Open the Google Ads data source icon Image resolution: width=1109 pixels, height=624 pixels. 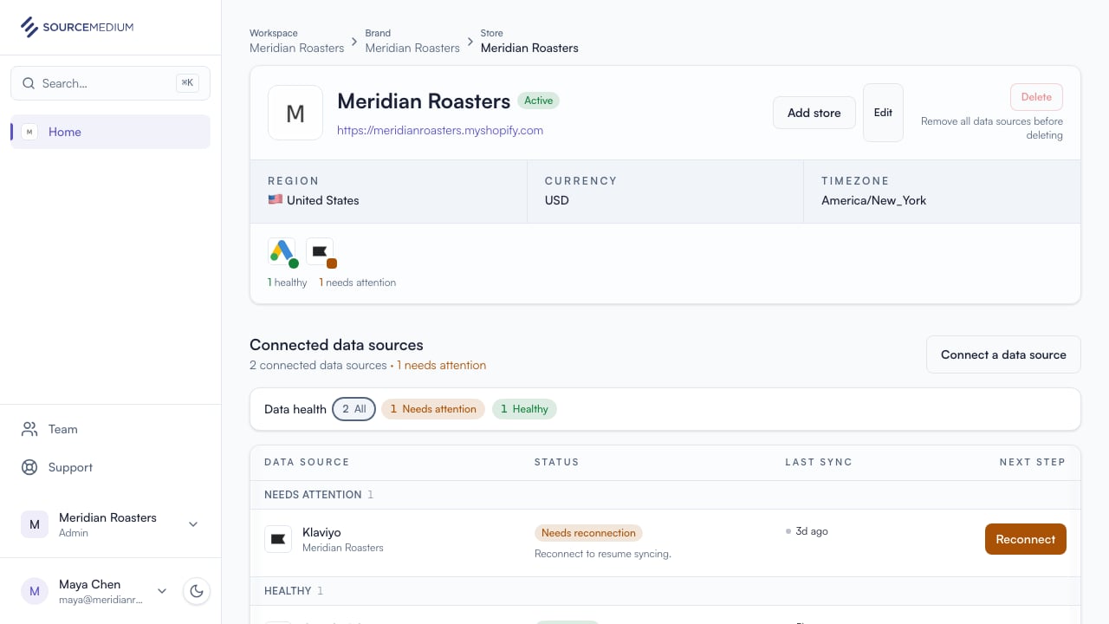[282, 252]
